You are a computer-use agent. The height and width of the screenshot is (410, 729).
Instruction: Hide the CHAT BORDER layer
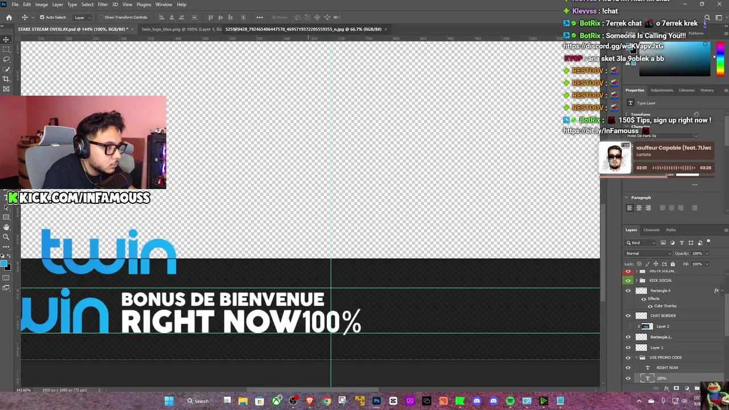tap(628, 315)
